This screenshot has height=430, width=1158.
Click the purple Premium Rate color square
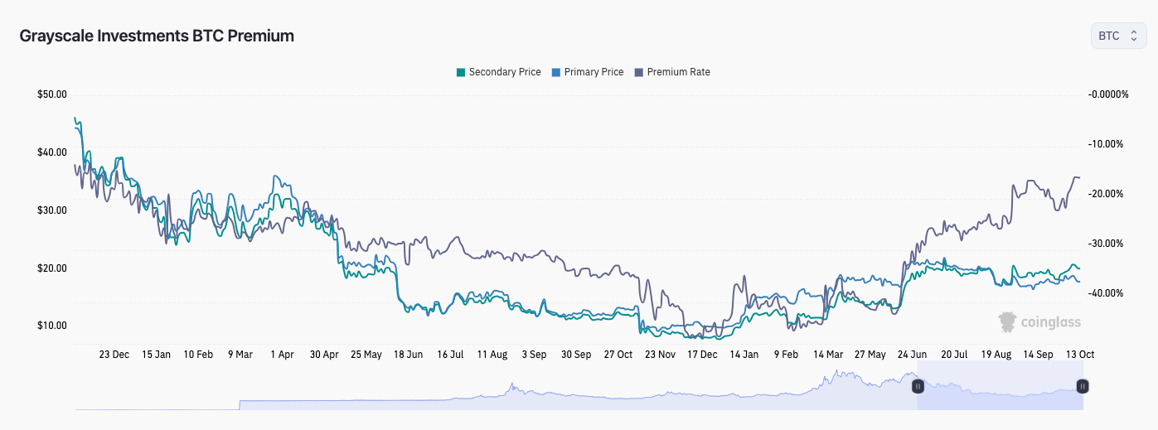639,72
